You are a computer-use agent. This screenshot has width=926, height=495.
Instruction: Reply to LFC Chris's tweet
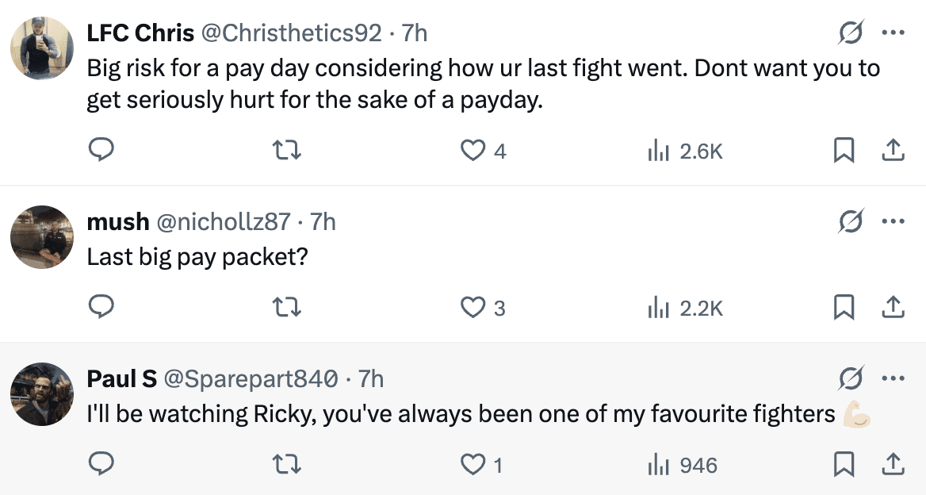(101, 150)
